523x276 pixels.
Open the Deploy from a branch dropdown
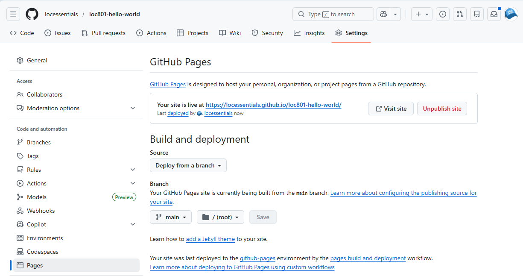pyautogui.click(x=188, y=165)
